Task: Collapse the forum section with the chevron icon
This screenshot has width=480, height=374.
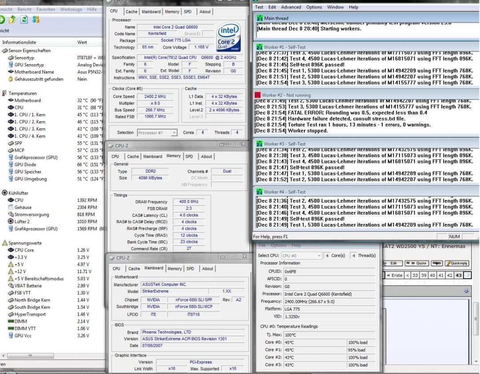Action: click(x=466, y=291)
